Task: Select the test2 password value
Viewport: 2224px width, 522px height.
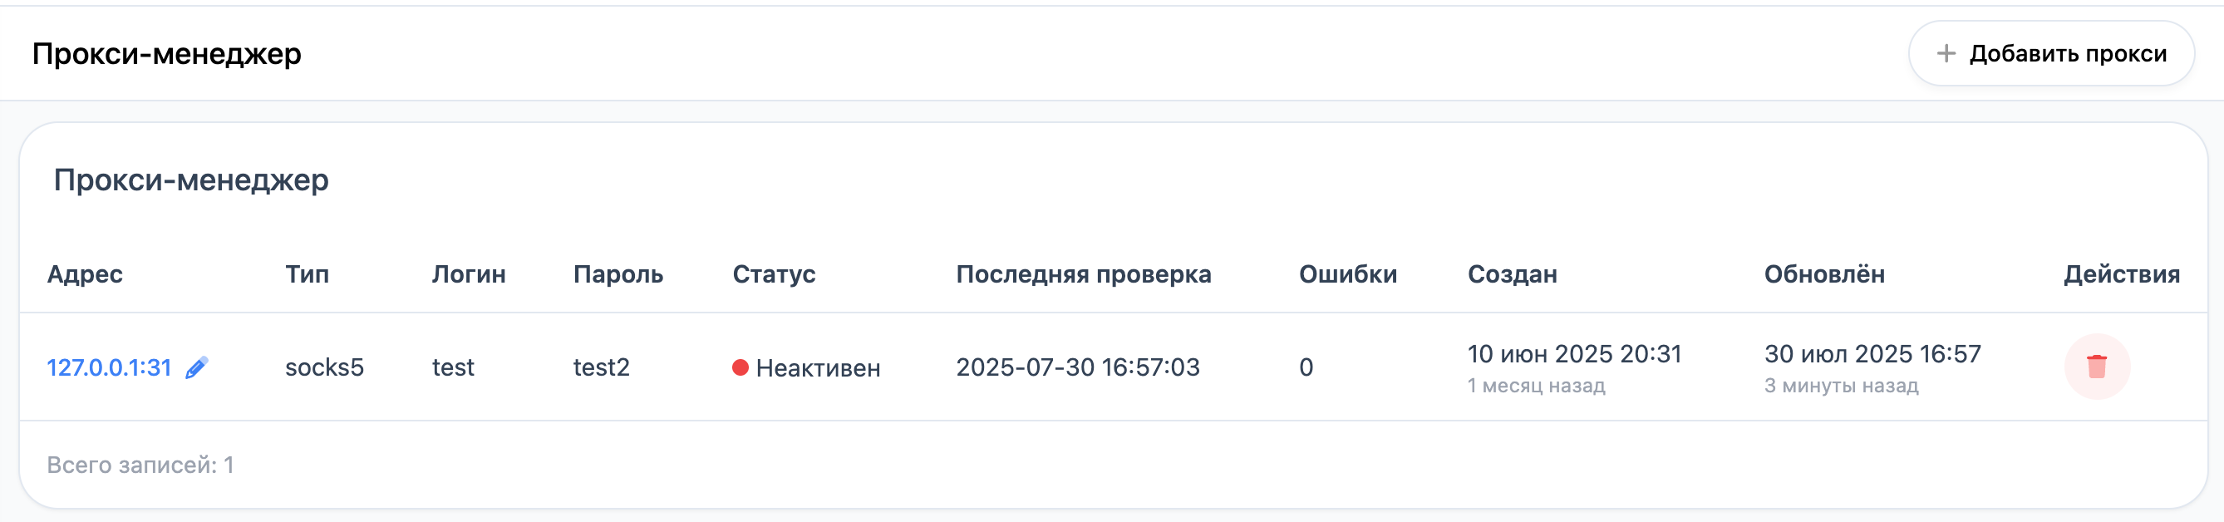Action: [x=601, y=367]
